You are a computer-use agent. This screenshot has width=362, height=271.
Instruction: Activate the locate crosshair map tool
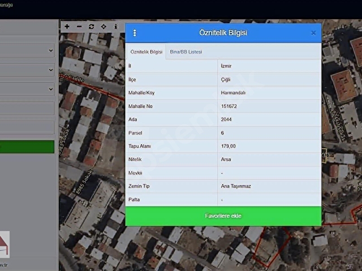pyautogui.click(x=104, y=27)
